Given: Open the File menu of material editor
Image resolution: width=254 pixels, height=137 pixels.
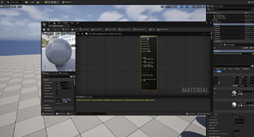Looking at the screenshot, I should (x=49, y=23).
